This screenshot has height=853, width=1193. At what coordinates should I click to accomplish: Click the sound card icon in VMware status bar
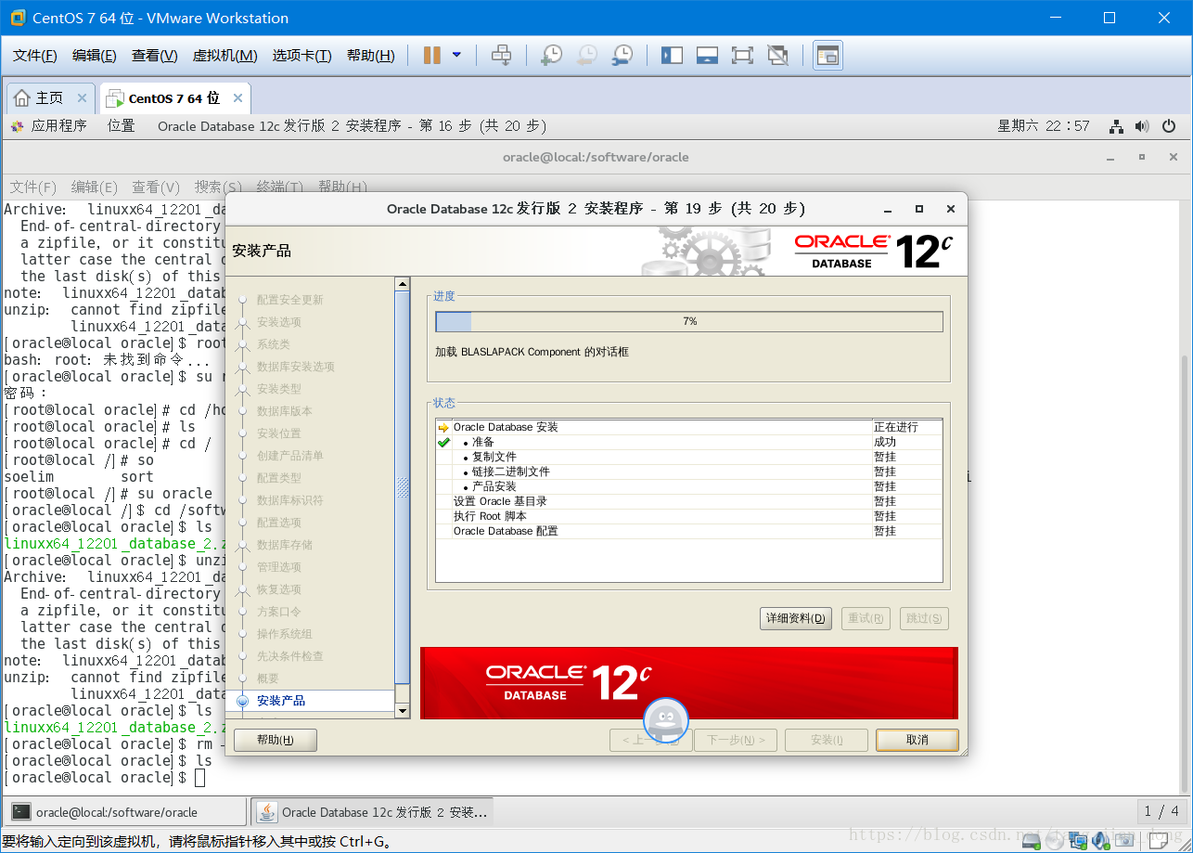click(1101, 841)
